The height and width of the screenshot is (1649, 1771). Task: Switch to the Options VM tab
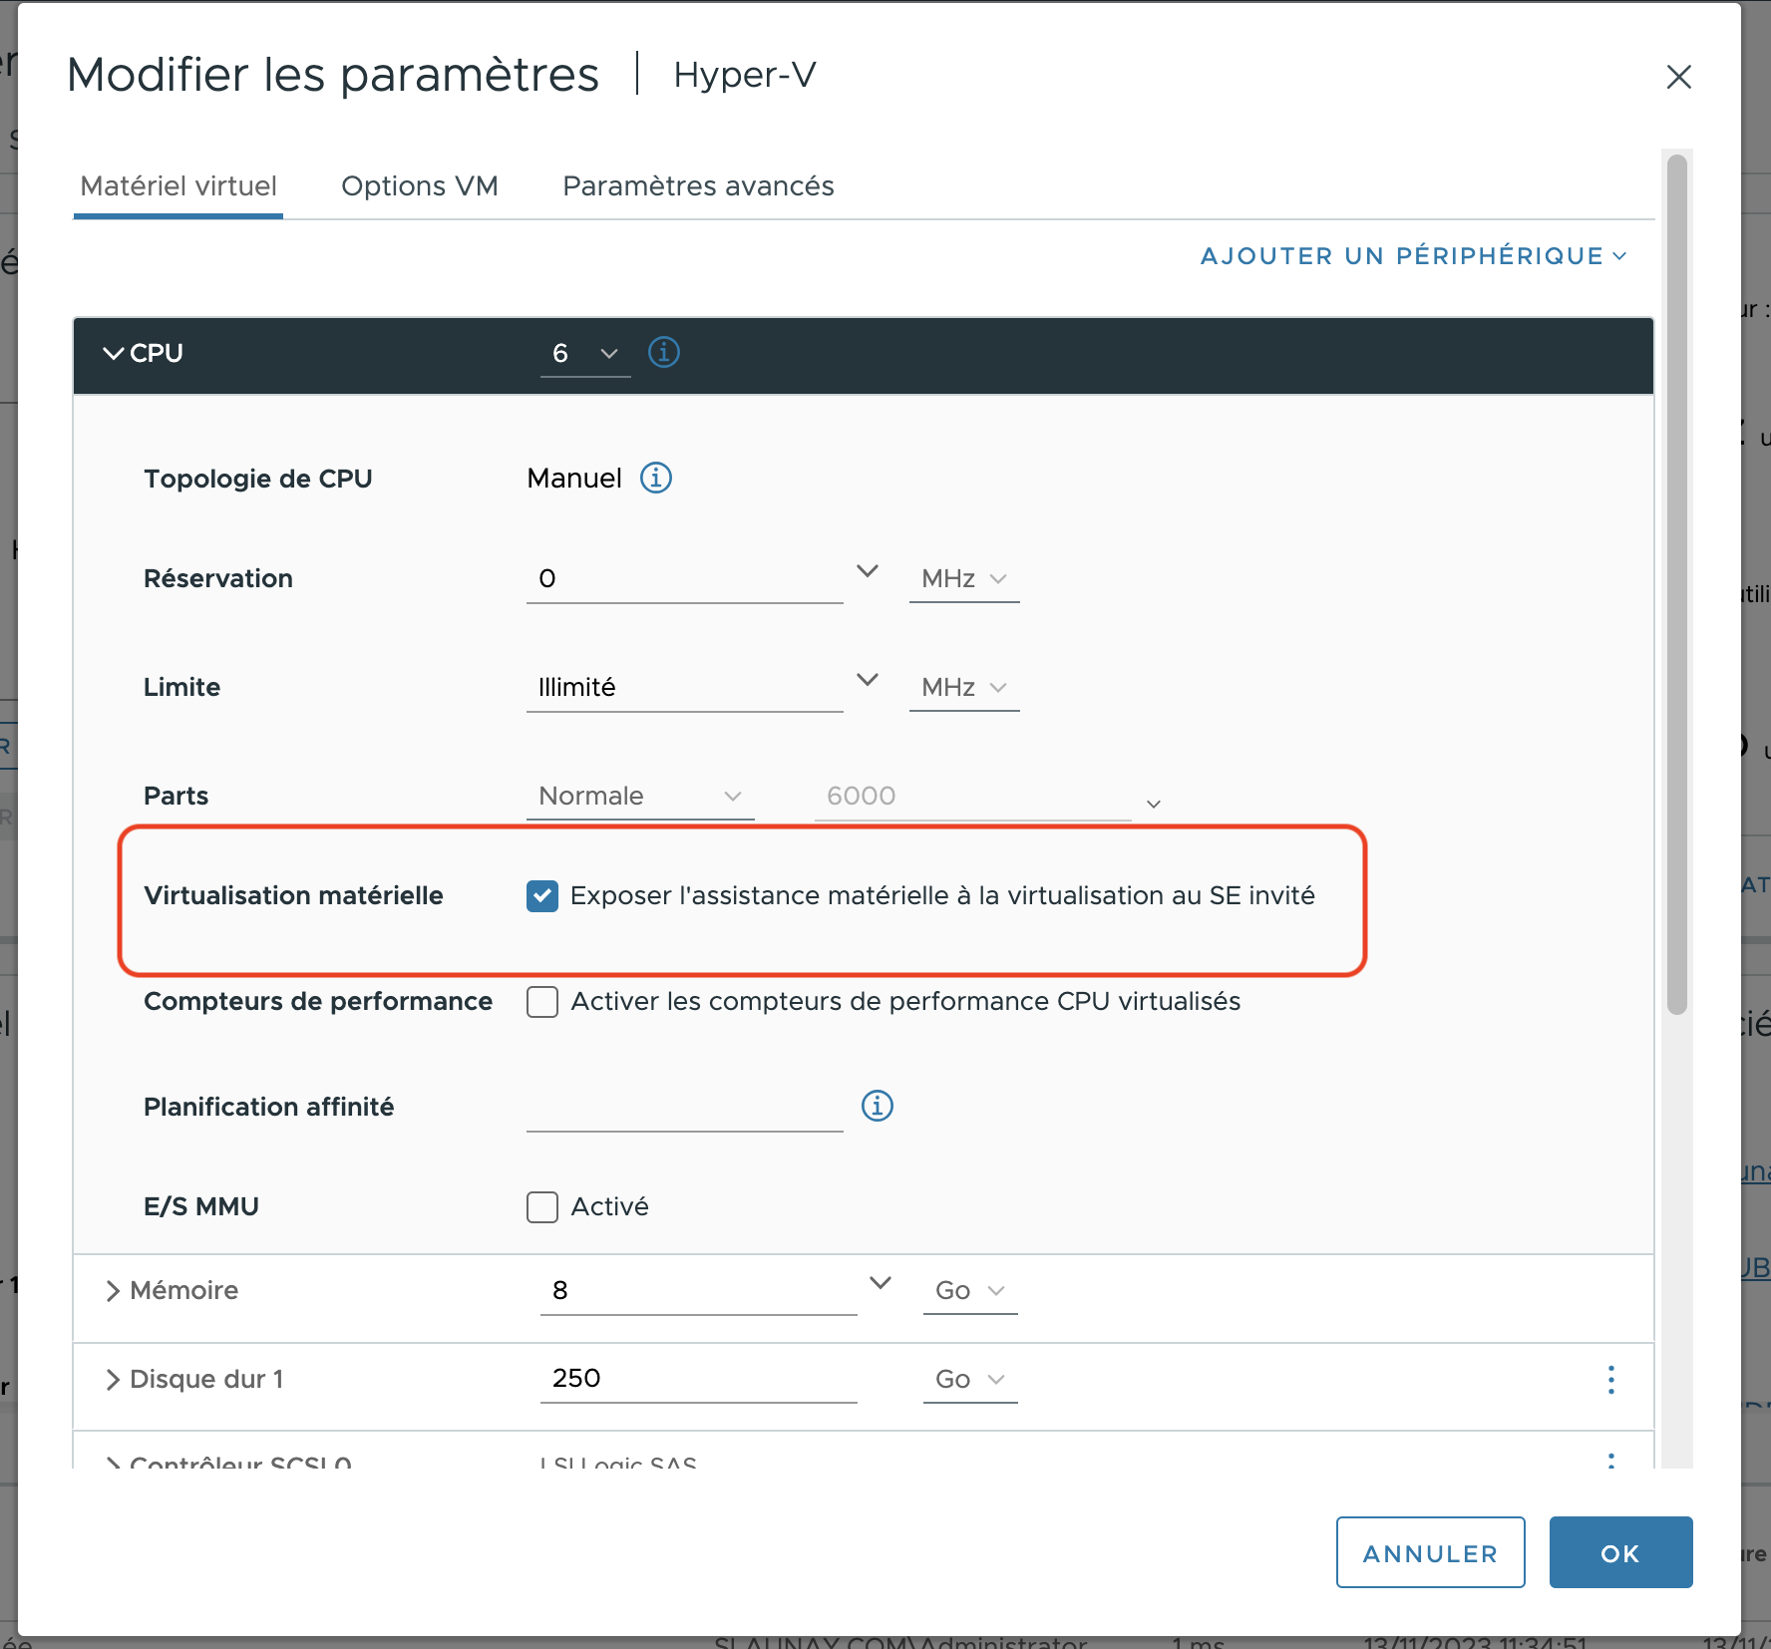click(x=419, y=186)
